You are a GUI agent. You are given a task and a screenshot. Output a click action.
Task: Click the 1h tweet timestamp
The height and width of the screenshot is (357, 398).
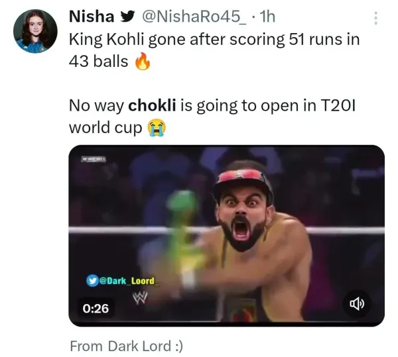267,17
